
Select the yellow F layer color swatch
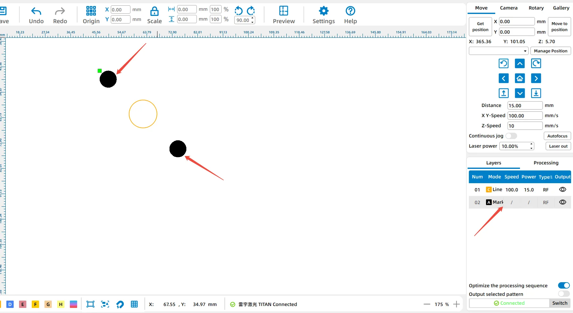(35, 304)
